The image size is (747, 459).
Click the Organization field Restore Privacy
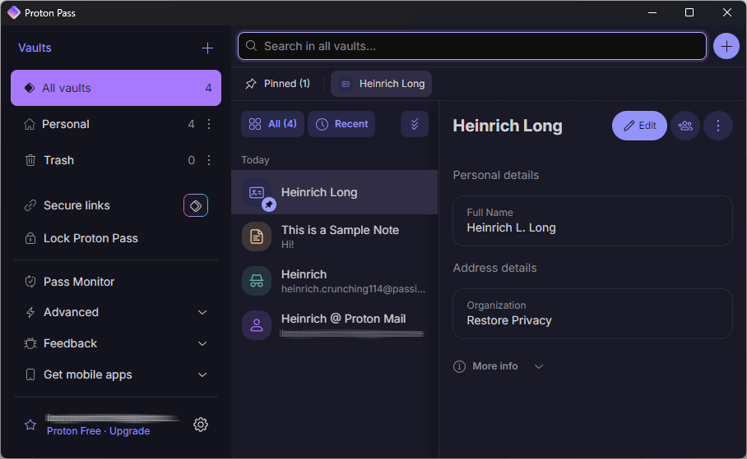pos(592,314)
